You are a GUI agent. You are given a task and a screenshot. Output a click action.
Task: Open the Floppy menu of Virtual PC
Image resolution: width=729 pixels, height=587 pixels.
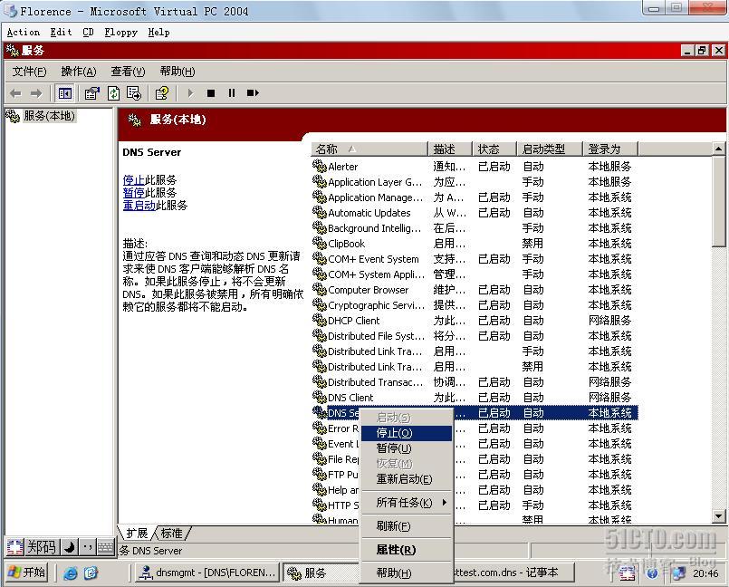tap(120, 32)
